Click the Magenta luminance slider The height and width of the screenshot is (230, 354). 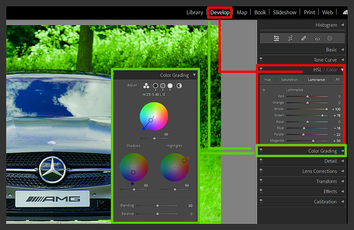click(307, 141)
